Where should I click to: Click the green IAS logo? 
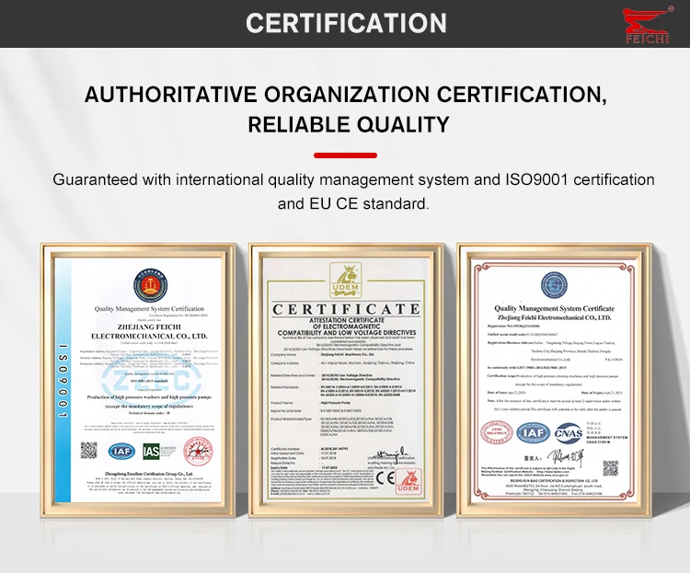click(x=152, y=451)
